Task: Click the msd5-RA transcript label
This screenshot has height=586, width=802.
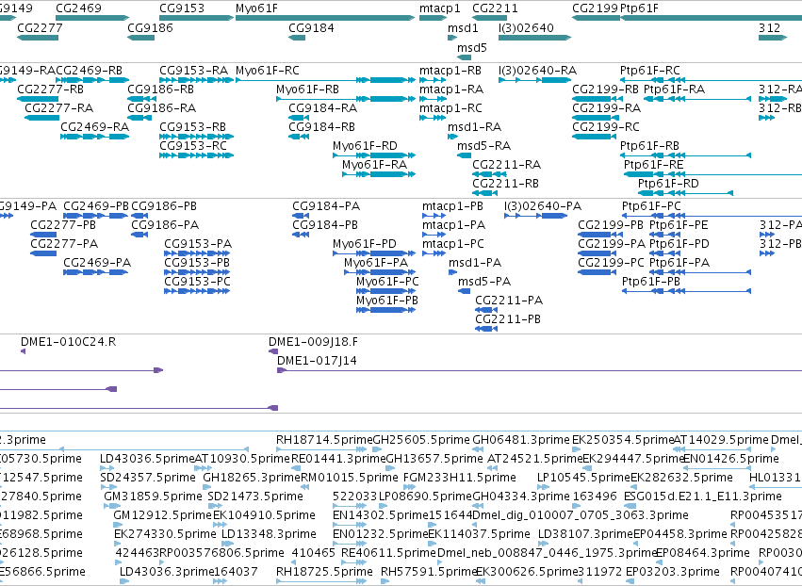Action: (483, 146)
